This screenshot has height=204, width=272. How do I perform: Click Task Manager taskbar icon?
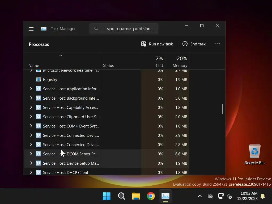pyautogui.click(x=165, y=196)
